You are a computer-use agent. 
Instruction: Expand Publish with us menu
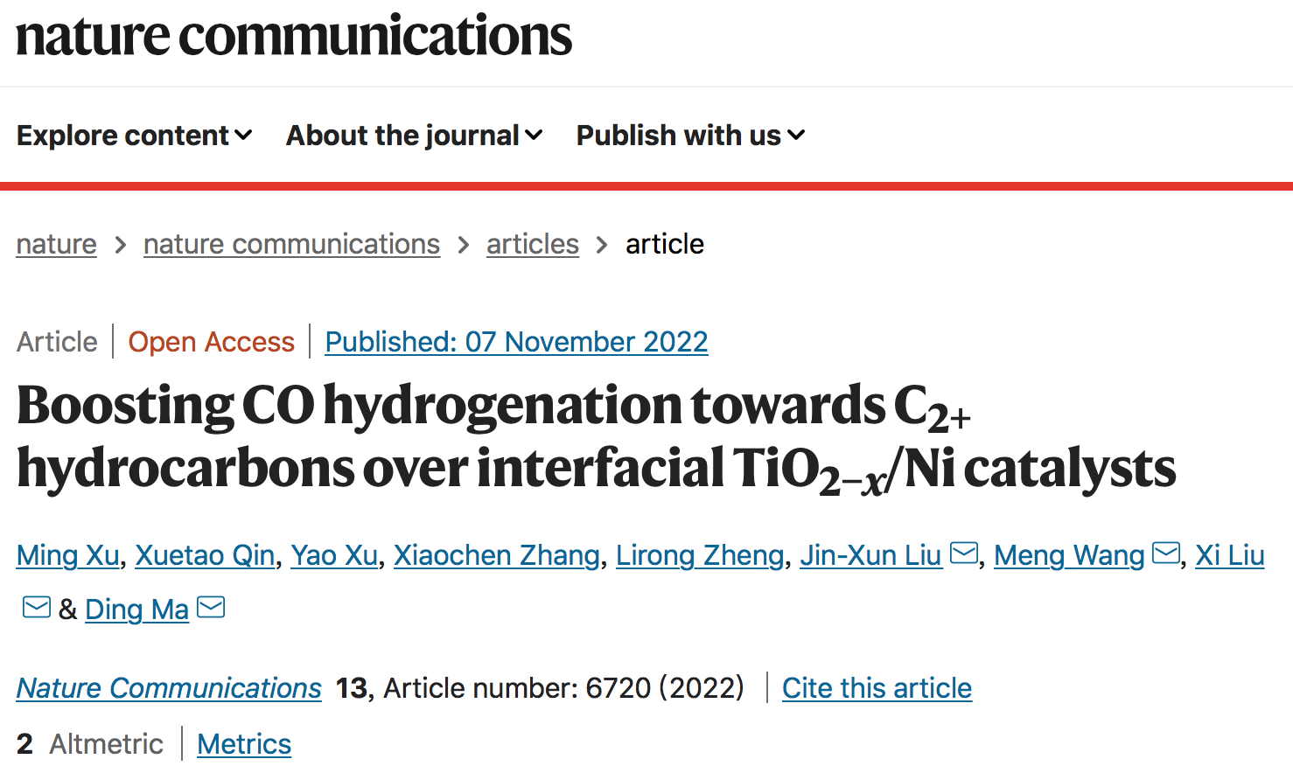[689, 136]
